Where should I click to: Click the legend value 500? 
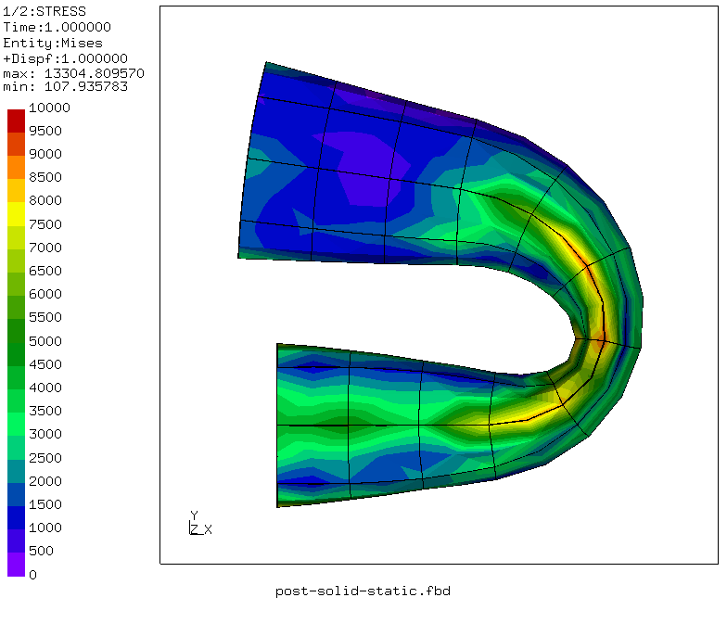(41, 551)
